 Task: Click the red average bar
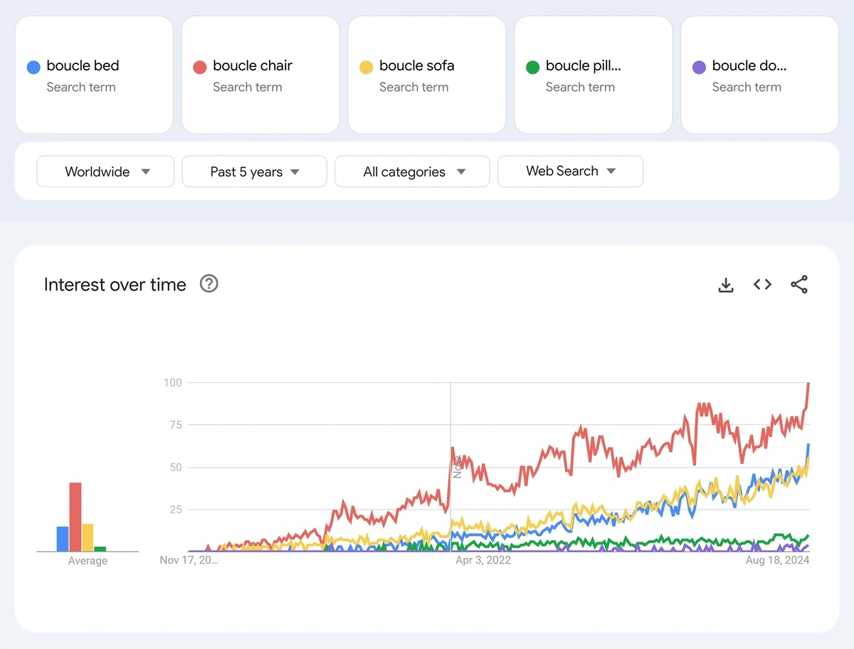[x=75, y=517]
